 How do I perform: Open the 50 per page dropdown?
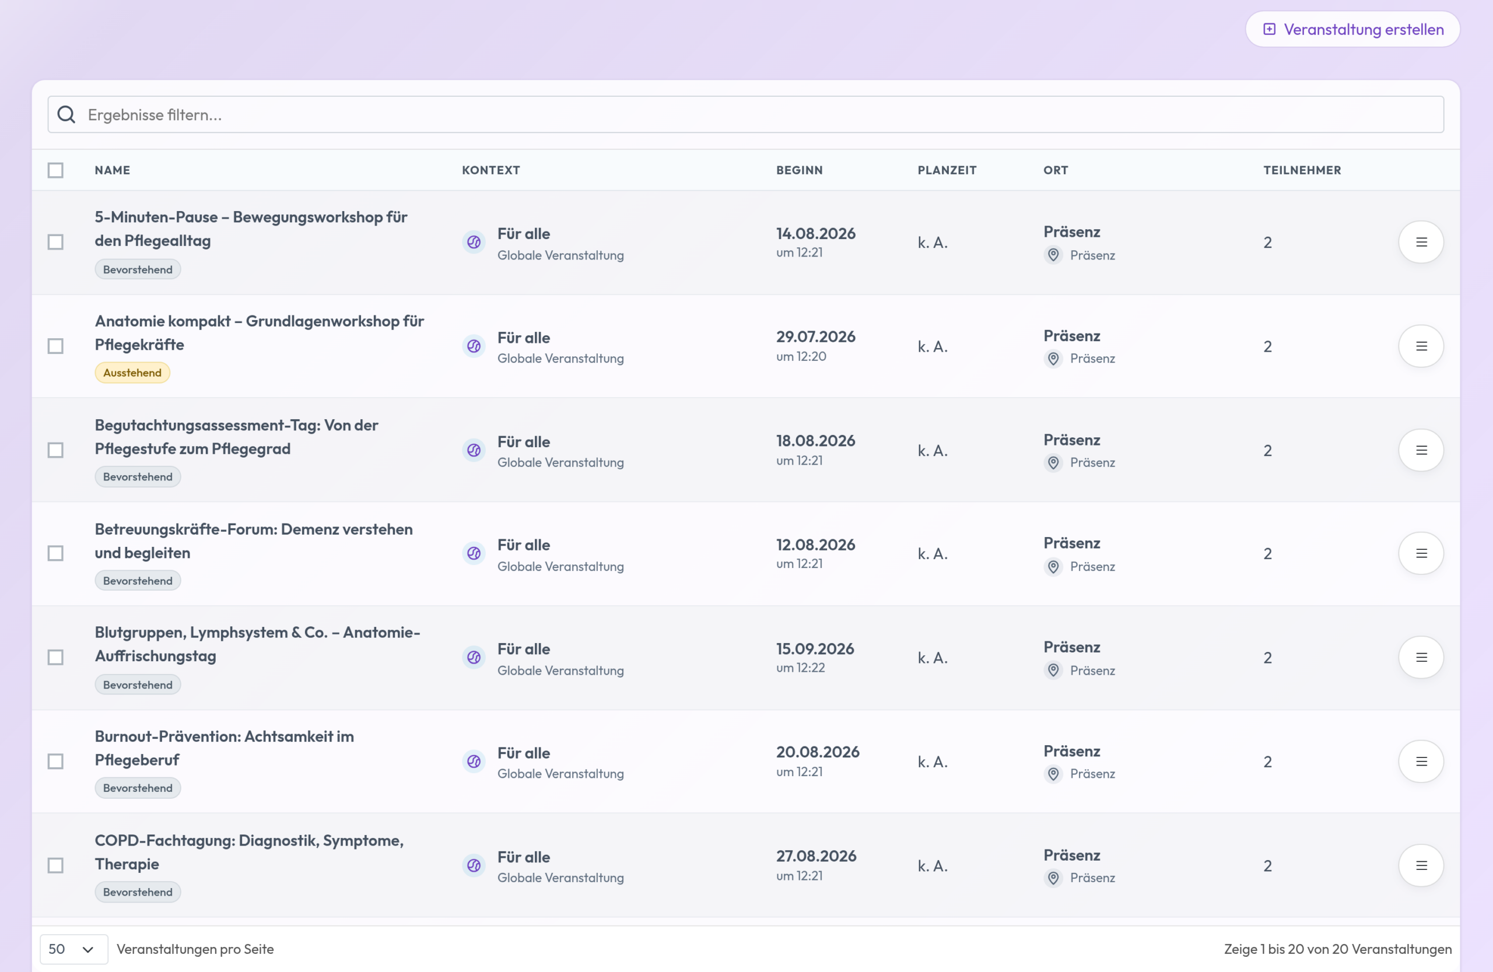pyautogui.click(x=73, y=949)
